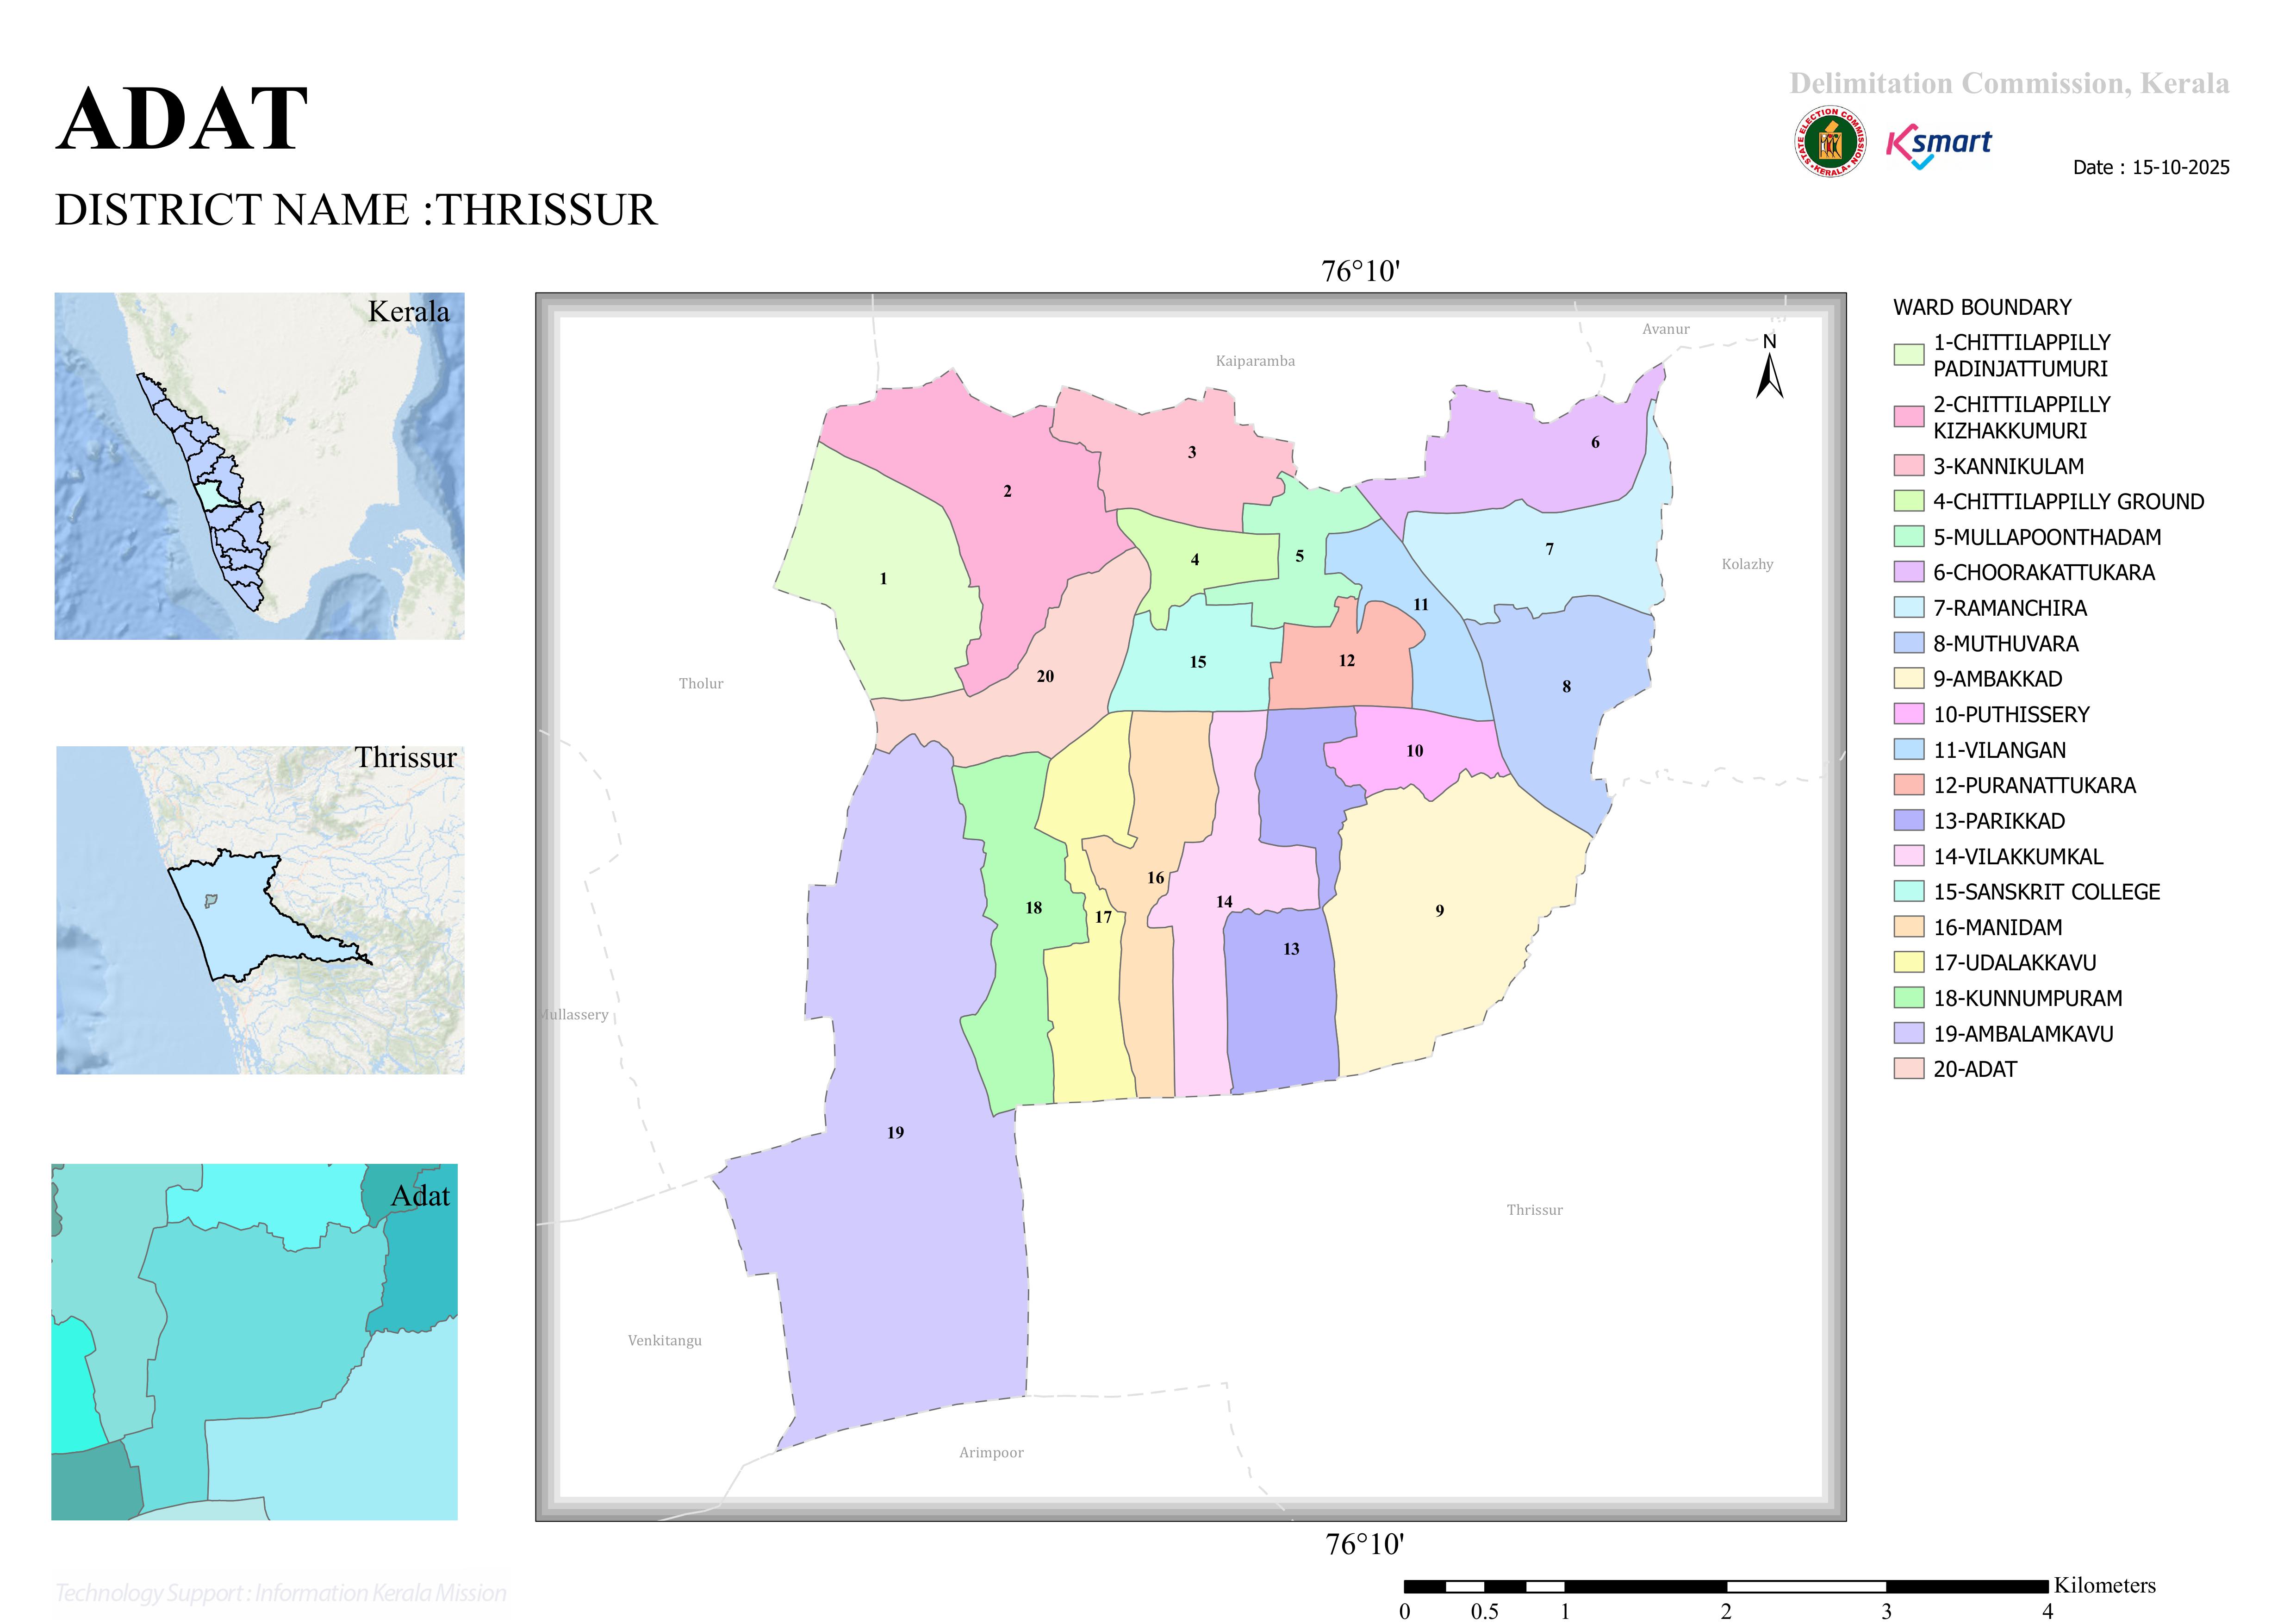Click the 14-VILAKKUMKAL legend swatch
This screenshot has width=2296, height=1624.
click(1909, 856)
